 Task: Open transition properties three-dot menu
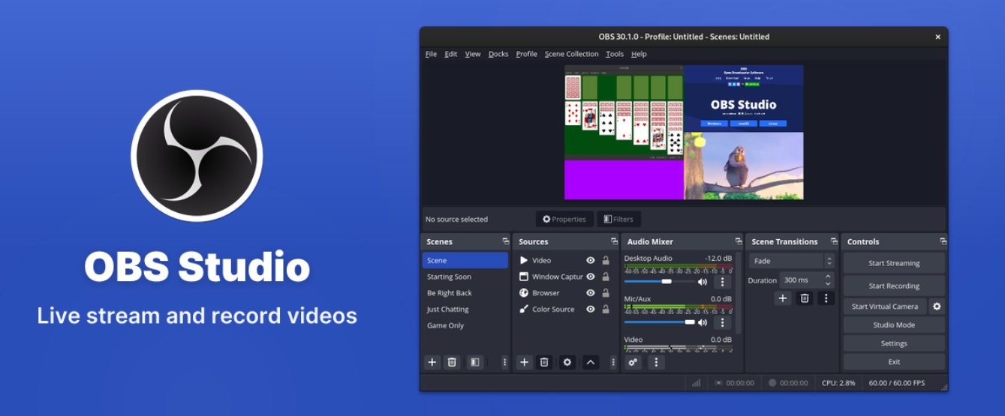[826, 298]
